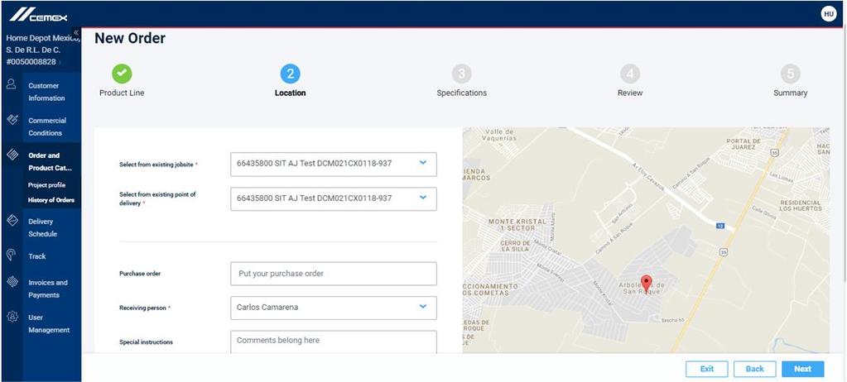This screenshot has width=847, height=382.
Task: Select History of Orders submenu item
Action: tap(51, 200)
